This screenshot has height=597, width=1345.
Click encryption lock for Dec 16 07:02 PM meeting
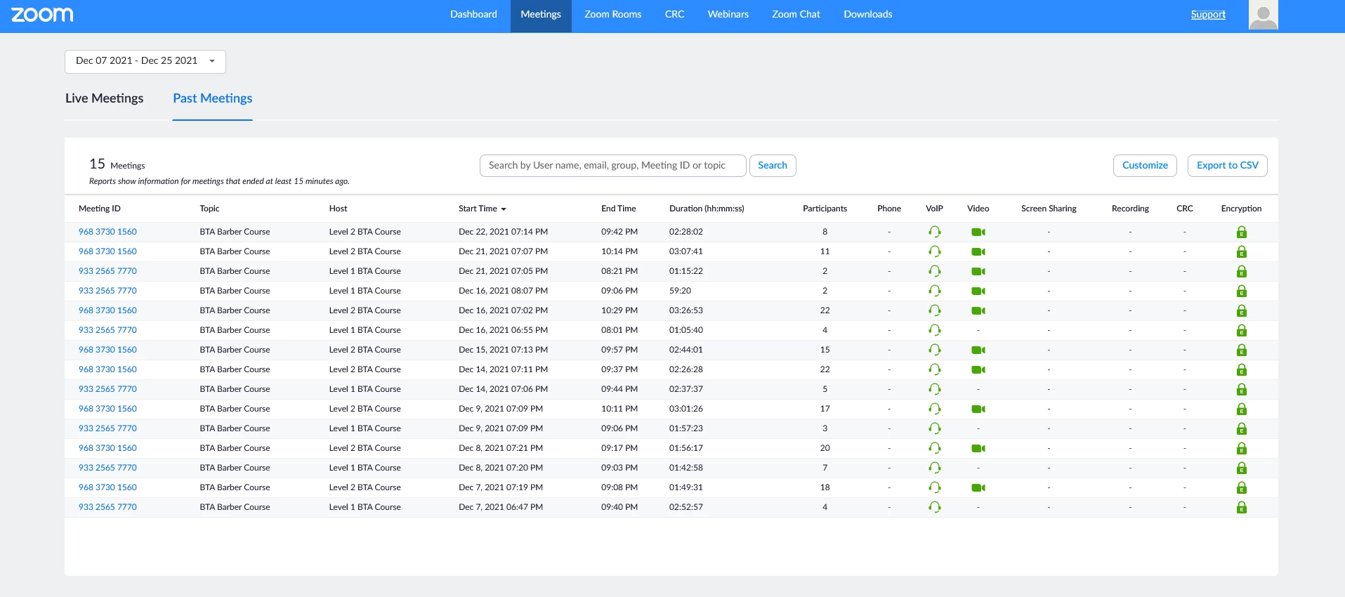pyautogui.click(x=1242, y=310)
